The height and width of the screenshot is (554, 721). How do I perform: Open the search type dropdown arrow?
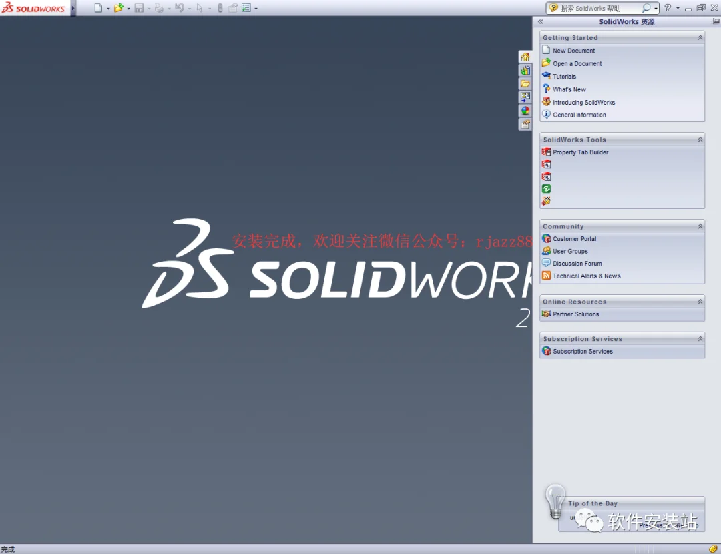656,8
